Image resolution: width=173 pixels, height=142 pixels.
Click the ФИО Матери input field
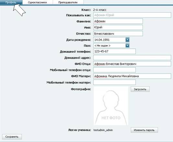[x=132, y=76]
